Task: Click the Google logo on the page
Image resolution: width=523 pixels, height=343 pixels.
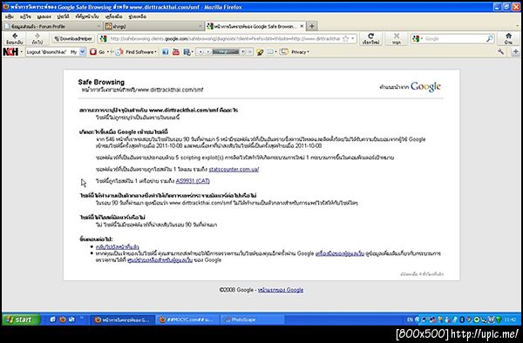Action: pos(425,86)
